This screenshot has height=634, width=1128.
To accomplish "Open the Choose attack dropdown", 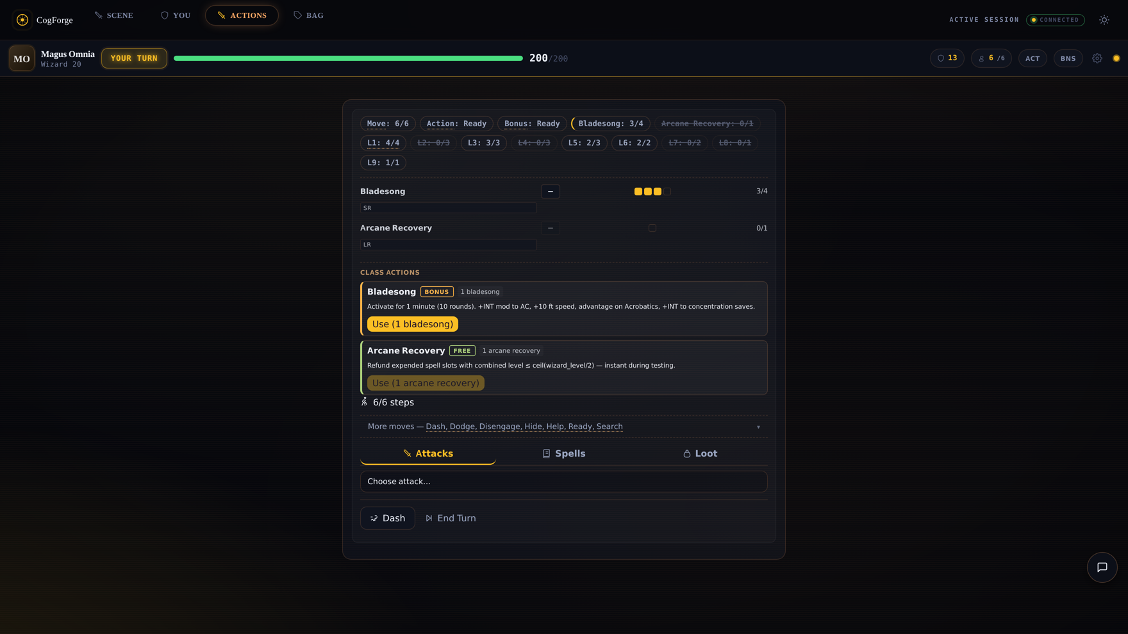I will click(x=564, y=482).
